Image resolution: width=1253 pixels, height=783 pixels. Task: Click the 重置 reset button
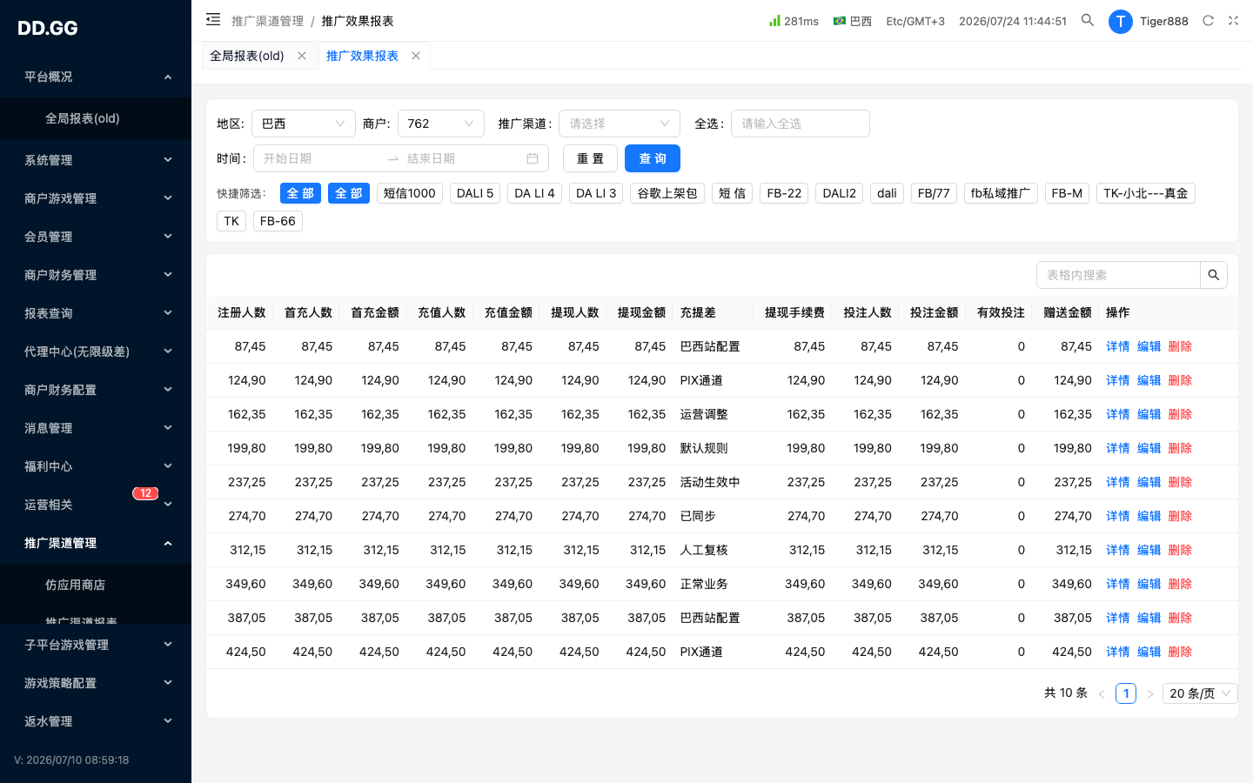pyautogui.click(x=590, y=158)
